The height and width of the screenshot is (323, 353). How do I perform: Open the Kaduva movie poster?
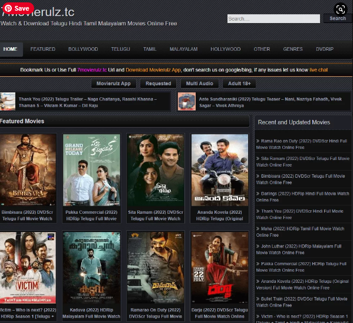(x=91, y=267)
